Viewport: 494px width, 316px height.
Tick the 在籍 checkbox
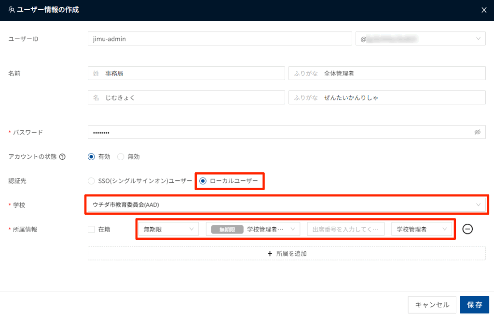click(x=91, y=229)
